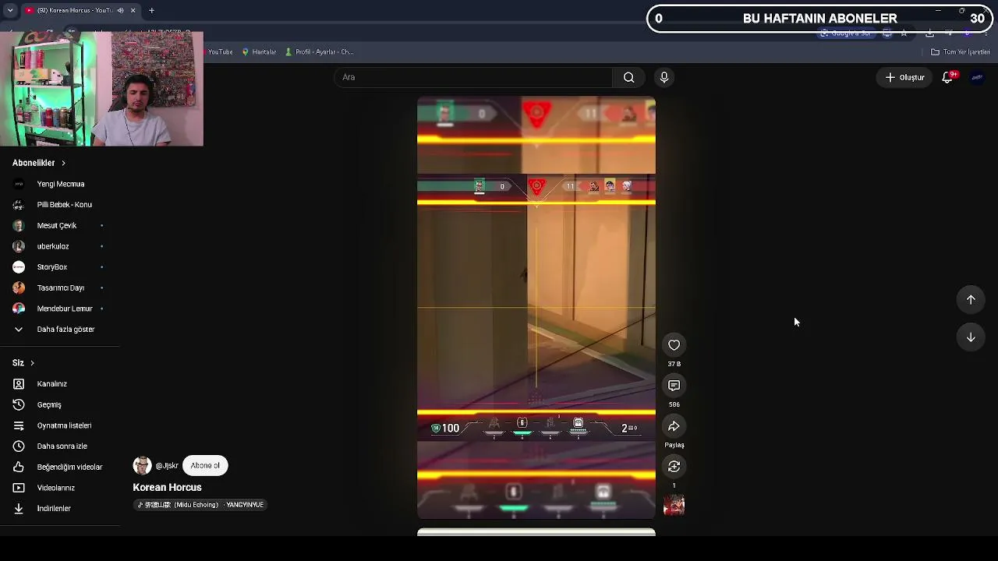Open the tab search dropdown
The image size is (998, 561).
tap(10, 10)
